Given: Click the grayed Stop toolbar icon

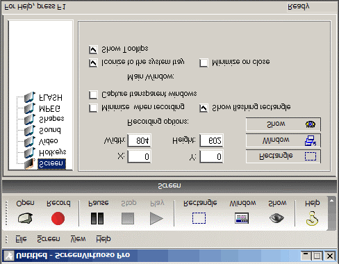Looking at the screenshot, I should click(x=128, y=218).
